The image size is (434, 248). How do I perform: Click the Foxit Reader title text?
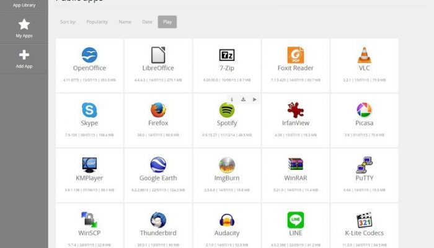click(x=296, y=68)
